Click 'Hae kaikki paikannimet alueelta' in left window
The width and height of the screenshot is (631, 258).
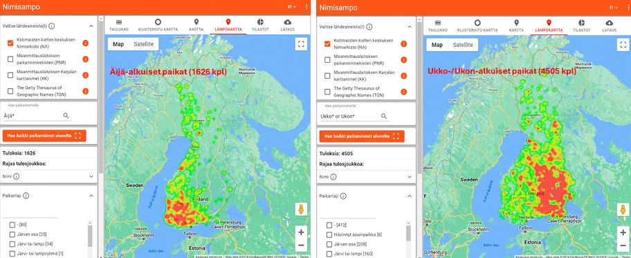coord(44,136)
